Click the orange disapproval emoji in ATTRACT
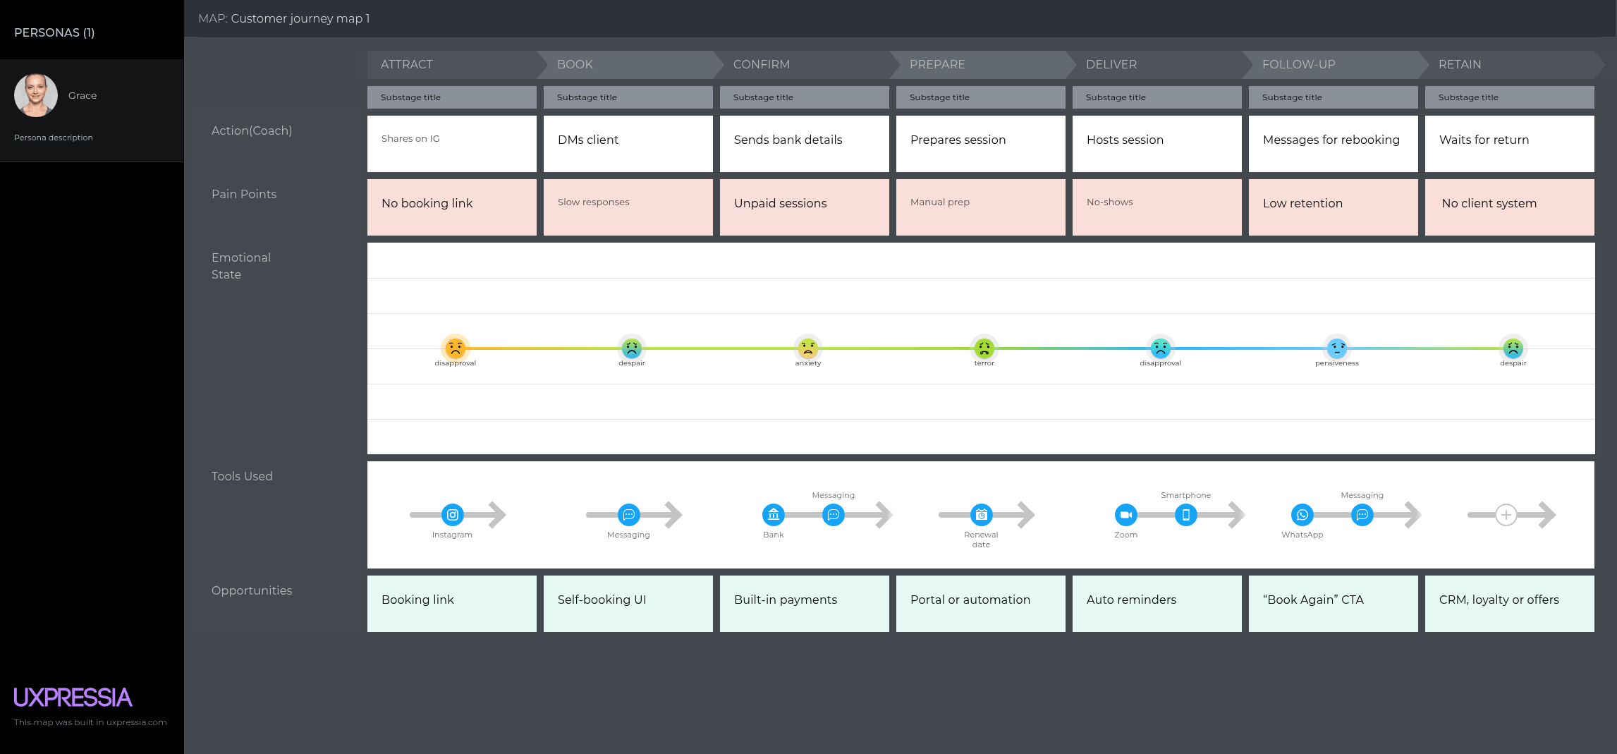 click(x=456, y=348)
